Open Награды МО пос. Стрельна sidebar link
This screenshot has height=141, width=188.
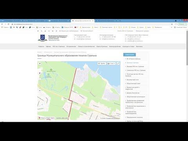[135, 67]
